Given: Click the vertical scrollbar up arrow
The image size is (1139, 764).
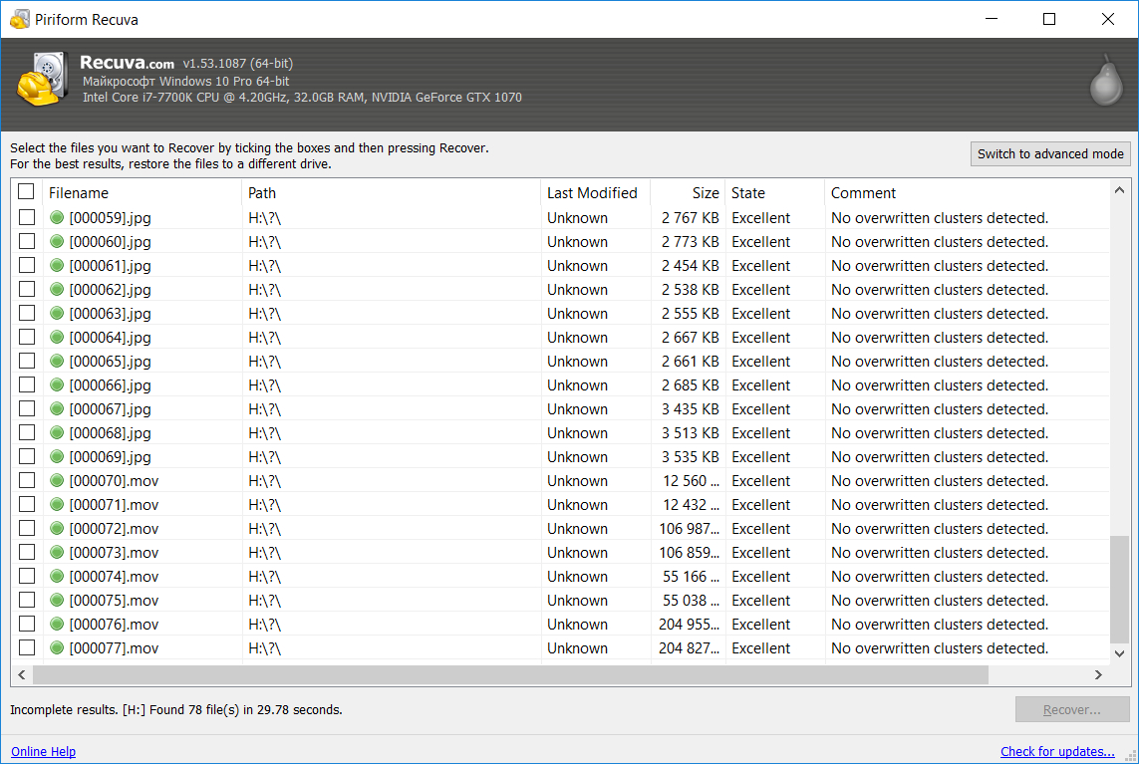Looking at the screenshot, I should (x=1120, y=191).
